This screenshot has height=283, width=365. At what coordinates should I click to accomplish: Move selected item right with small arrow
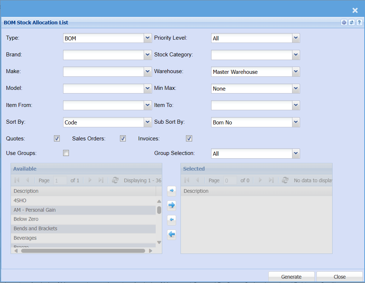point(171,190)
